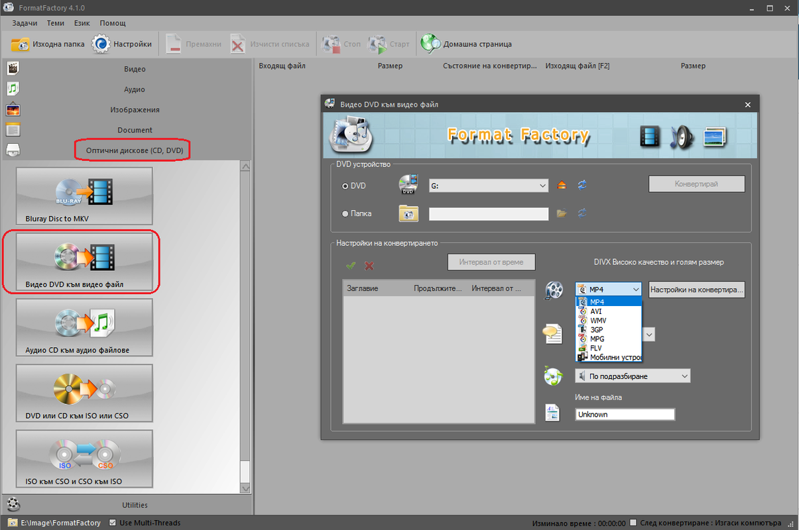Select the Папка radio button

coord(345,213)
